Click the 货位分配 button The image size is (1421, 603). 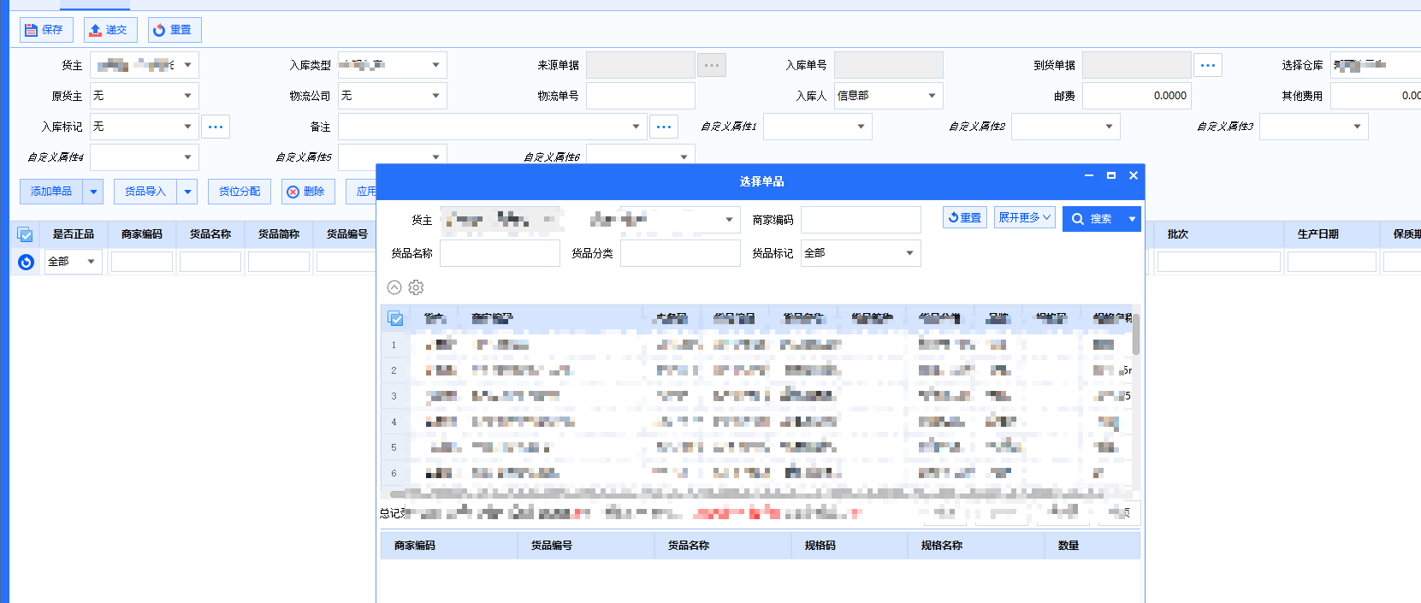[x=240, y=192]
